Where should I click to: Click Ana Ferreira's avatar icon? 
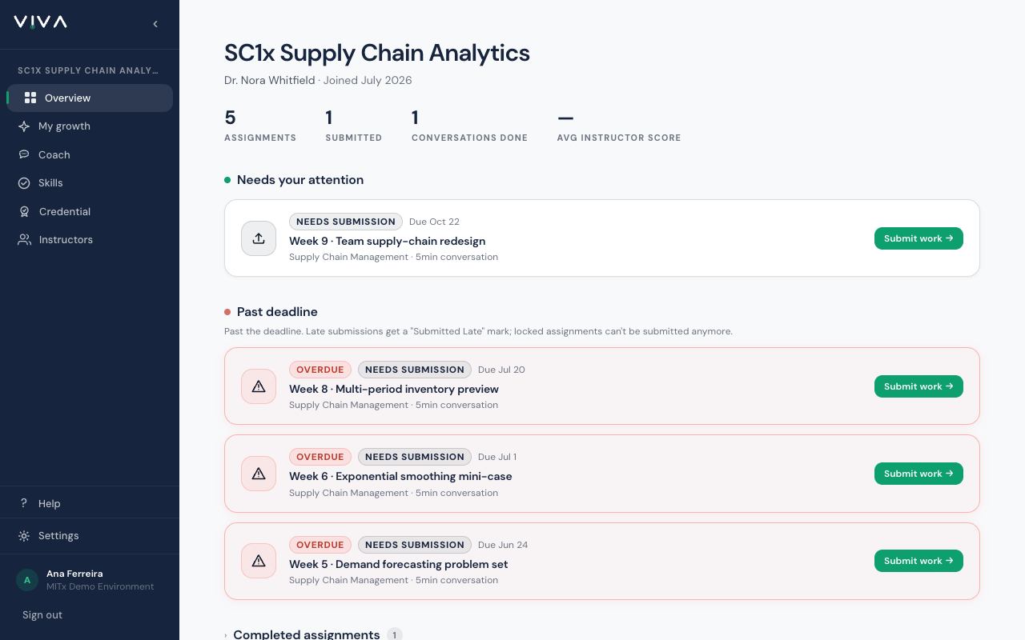pos(27,580)
